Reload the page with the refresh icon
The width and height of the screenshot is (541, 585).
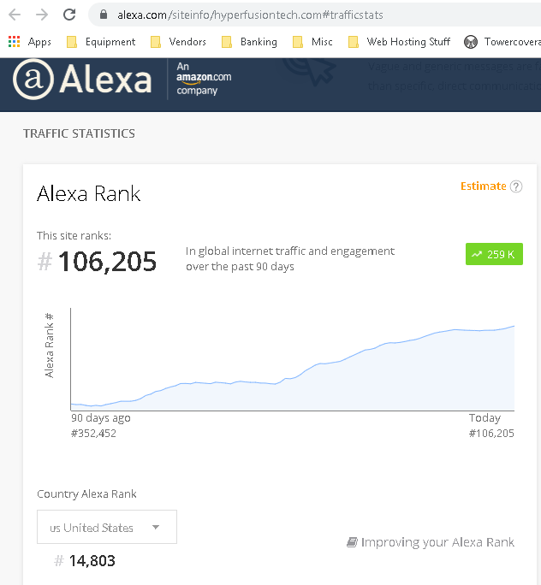coord(69,15)
